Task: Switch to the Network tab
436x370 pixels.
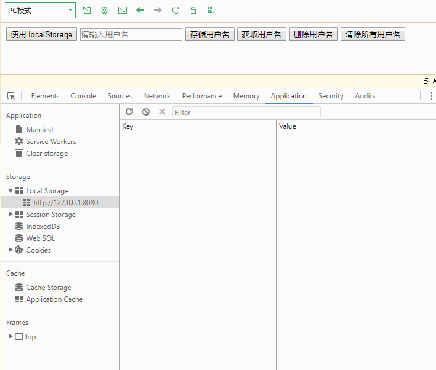Action: 157,96
